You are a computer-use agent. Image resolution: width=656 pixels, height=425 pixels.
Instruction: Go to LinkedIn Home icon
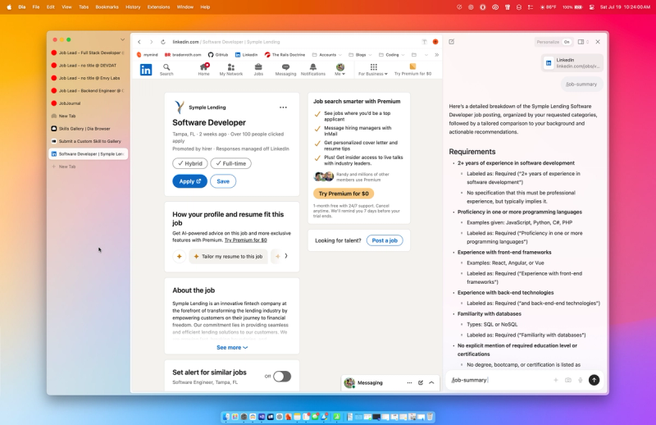203,70
